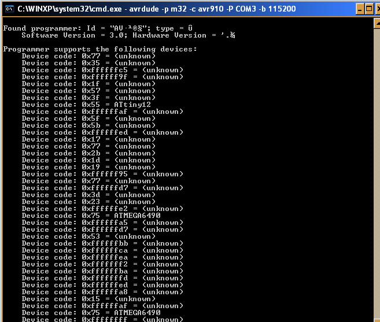Click the Device code 0x23 row
Viewport: 380px width, 322px height.
88,202
